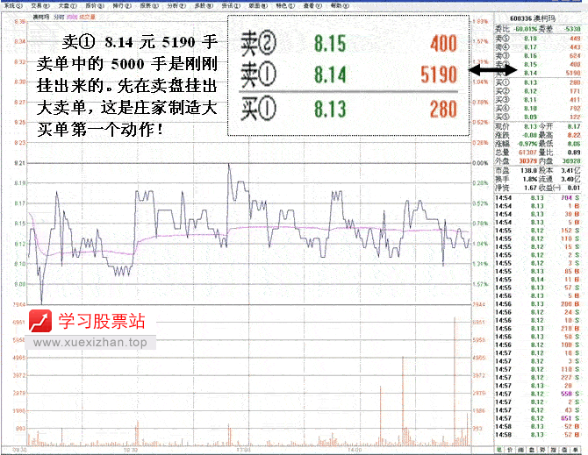Select the 买② 8.12 order row
Screen dimensions: 588x455
tap(538, 91)
